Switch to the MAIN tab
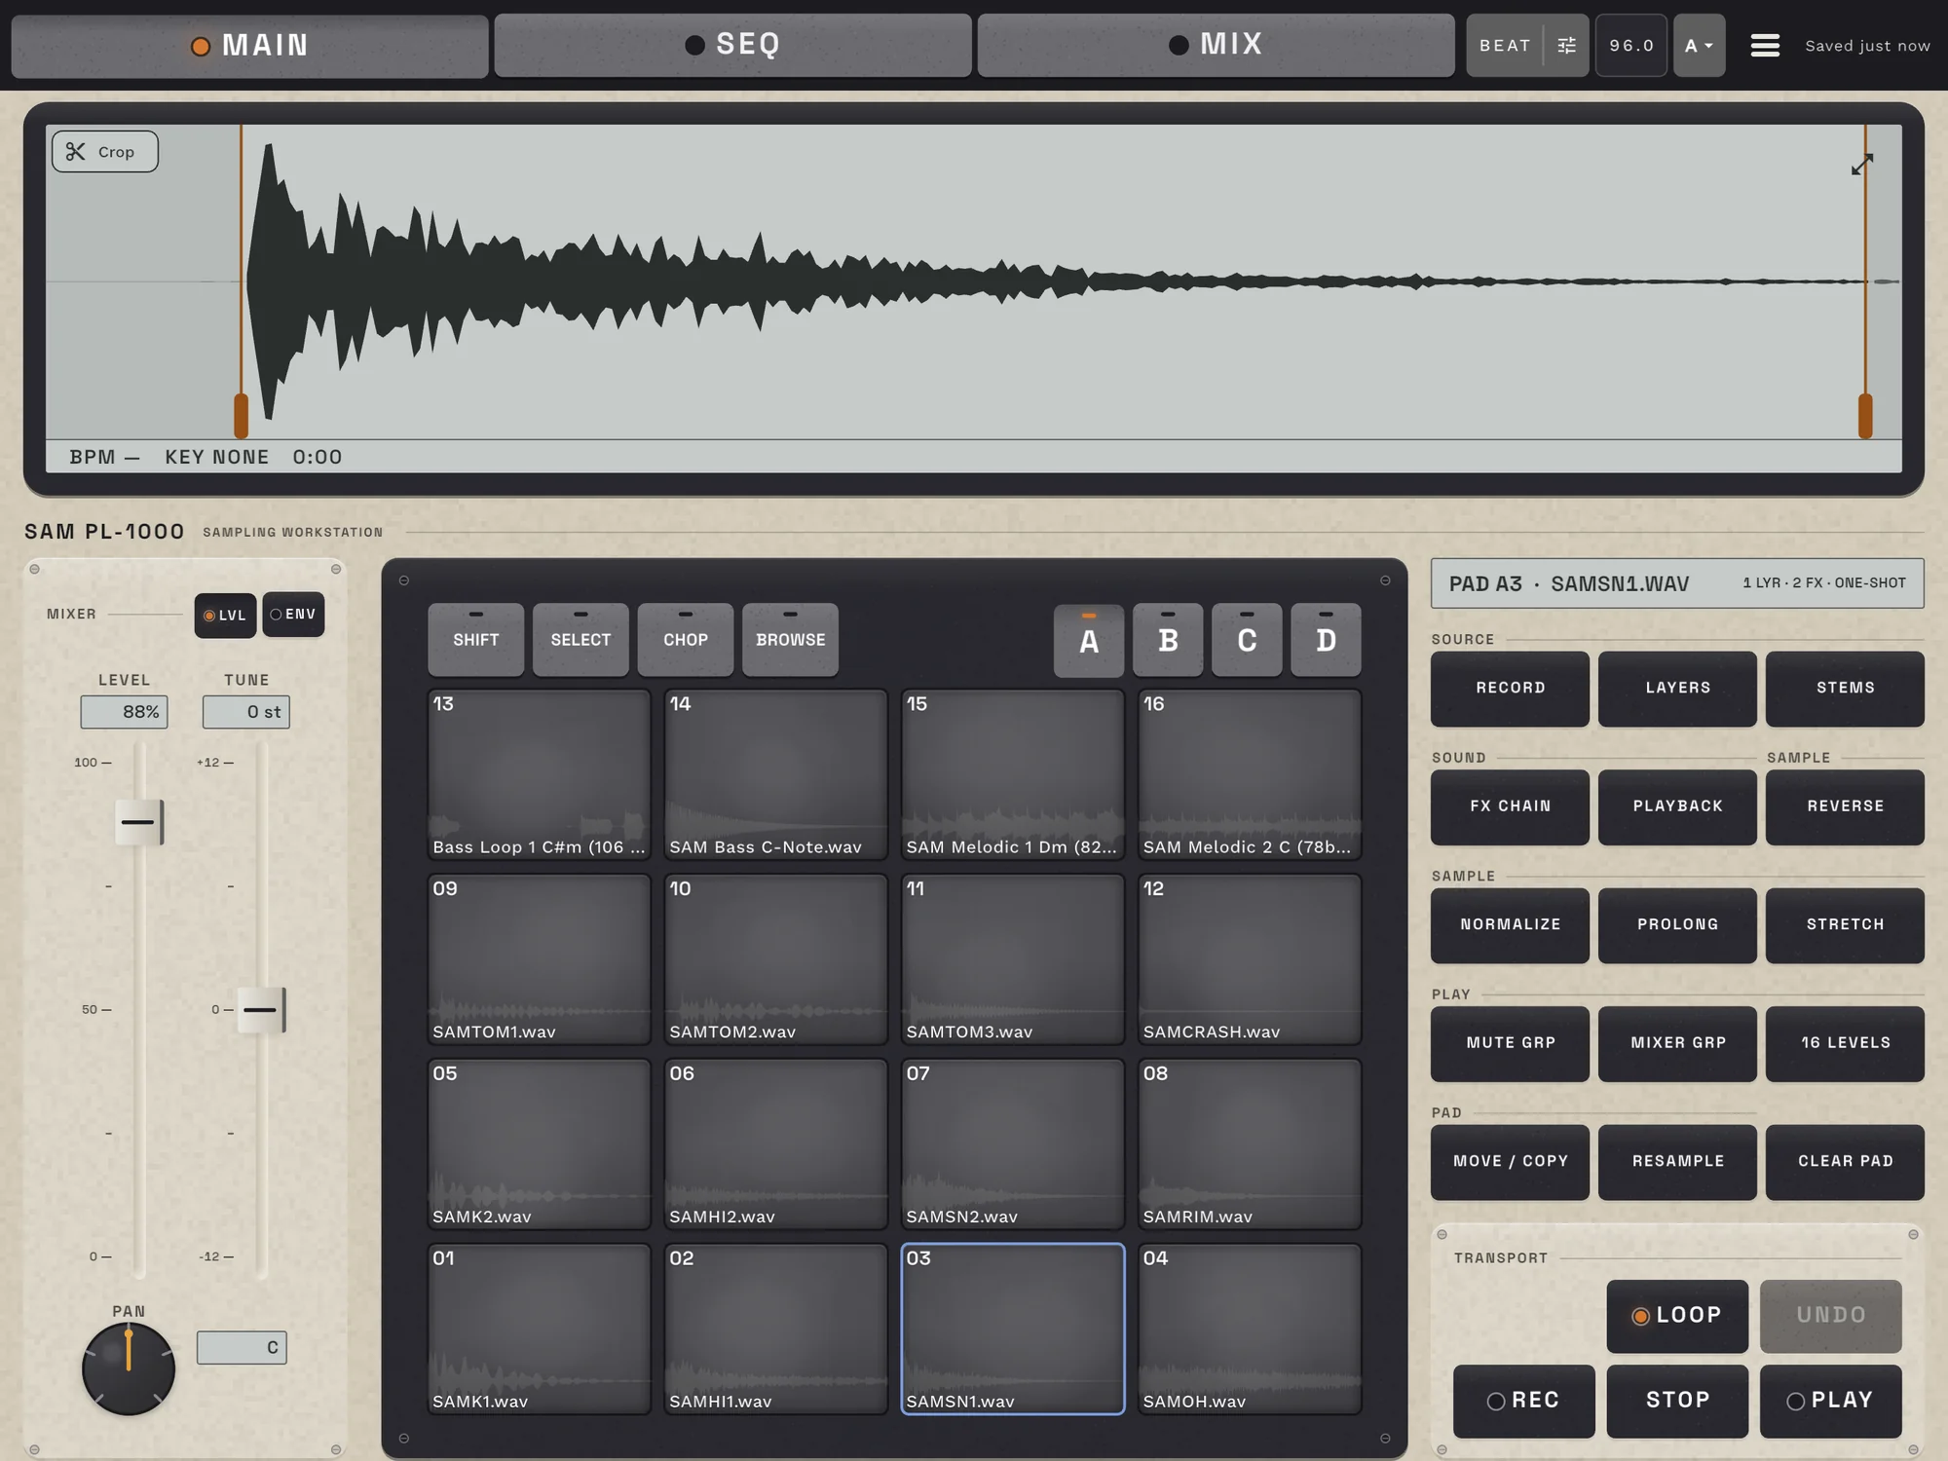1948x1461 pixels. tap(250, 46)
